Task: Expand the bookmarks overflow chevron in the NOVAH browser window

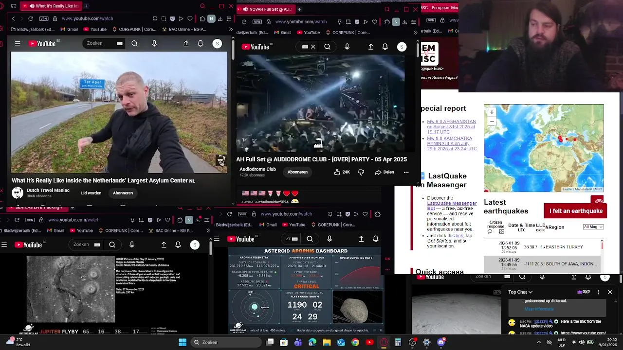Action: pos(415,33)
